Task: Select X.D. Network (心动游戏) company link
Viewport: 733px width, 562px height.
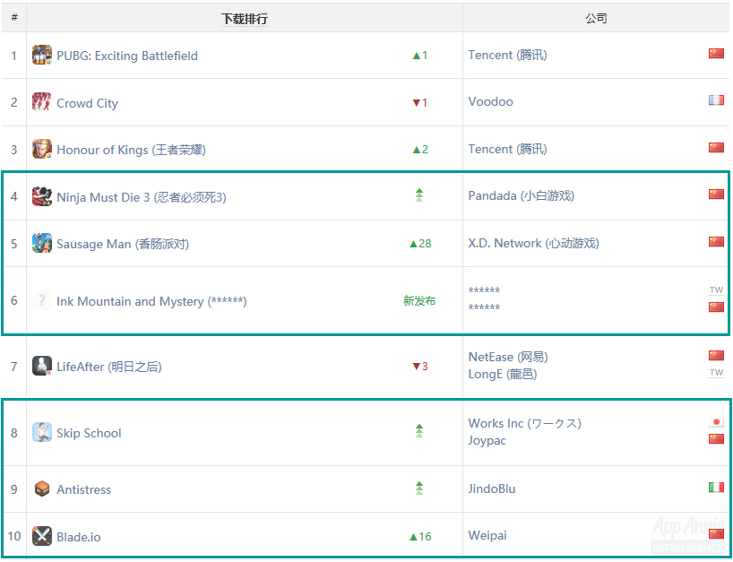Action: pyautogui.click(x=533, y=243)
